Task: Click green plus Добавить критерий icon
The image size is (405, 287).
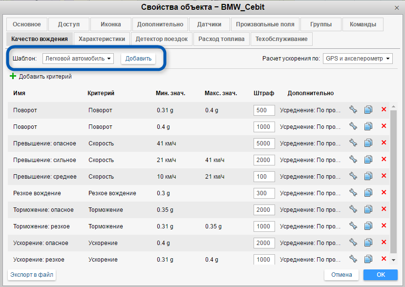Action: tap(13, 76)
